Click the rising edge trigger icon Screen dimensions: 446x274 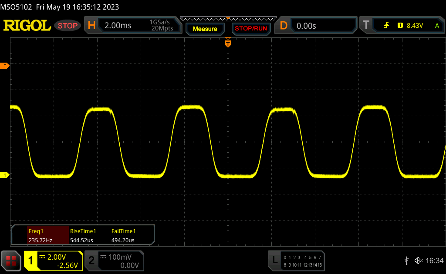point(386,26)
